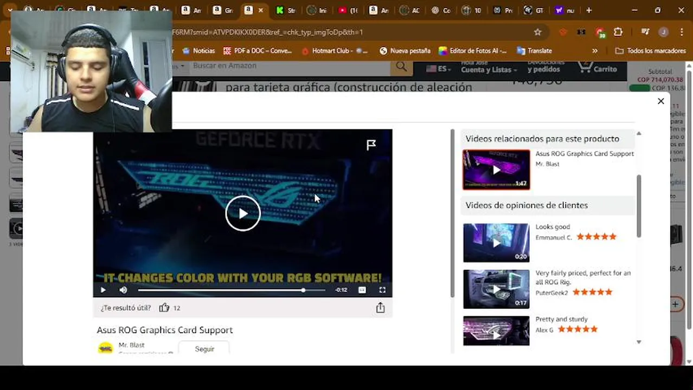693x390 pixels.
Task: Open the ES language selector dropdown
Action: coord(439,69)
